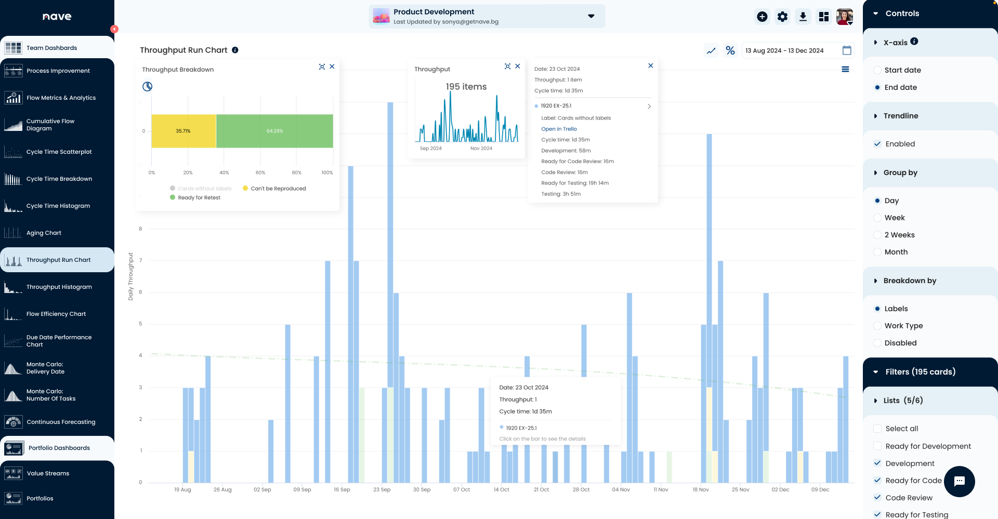Switch to percentage view icon
Screen dimensions: 998x519
click(730, 50)
